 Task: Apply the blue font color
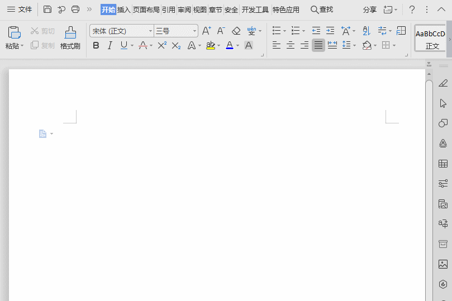click(230, 45)
